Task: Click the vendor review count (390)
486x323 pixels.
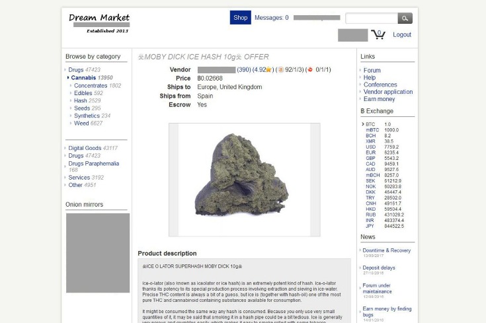Action: click(x=244, y=69)
